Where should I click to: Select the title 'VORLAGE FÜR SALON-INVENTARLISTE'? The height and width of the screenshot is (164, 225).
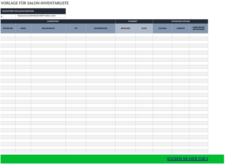[35, 3]
